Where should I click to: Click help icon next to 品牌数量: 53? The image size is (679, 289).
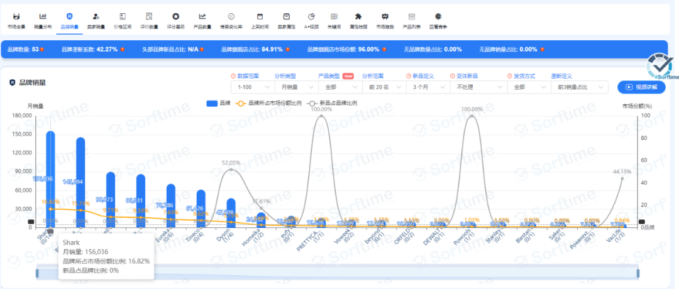tap(42, 50)
